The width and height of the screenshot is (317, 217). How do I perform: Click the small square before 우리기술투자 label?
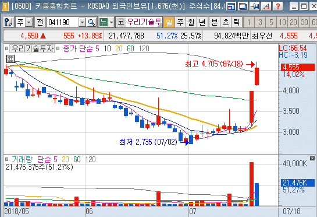6,48
